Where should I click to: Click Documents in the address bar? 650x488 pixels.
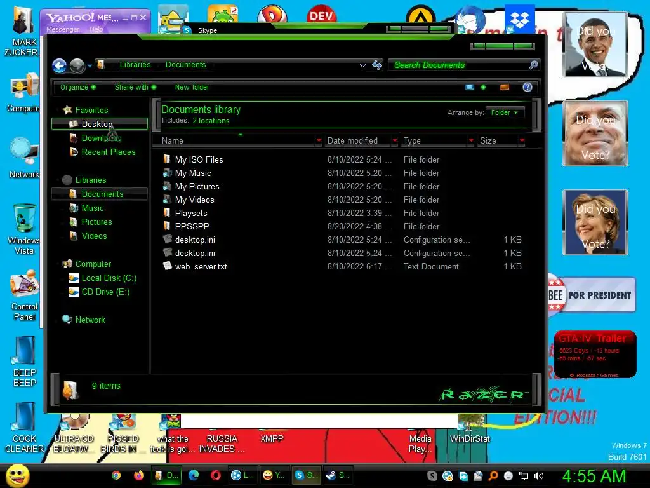[x=185, y=65]
